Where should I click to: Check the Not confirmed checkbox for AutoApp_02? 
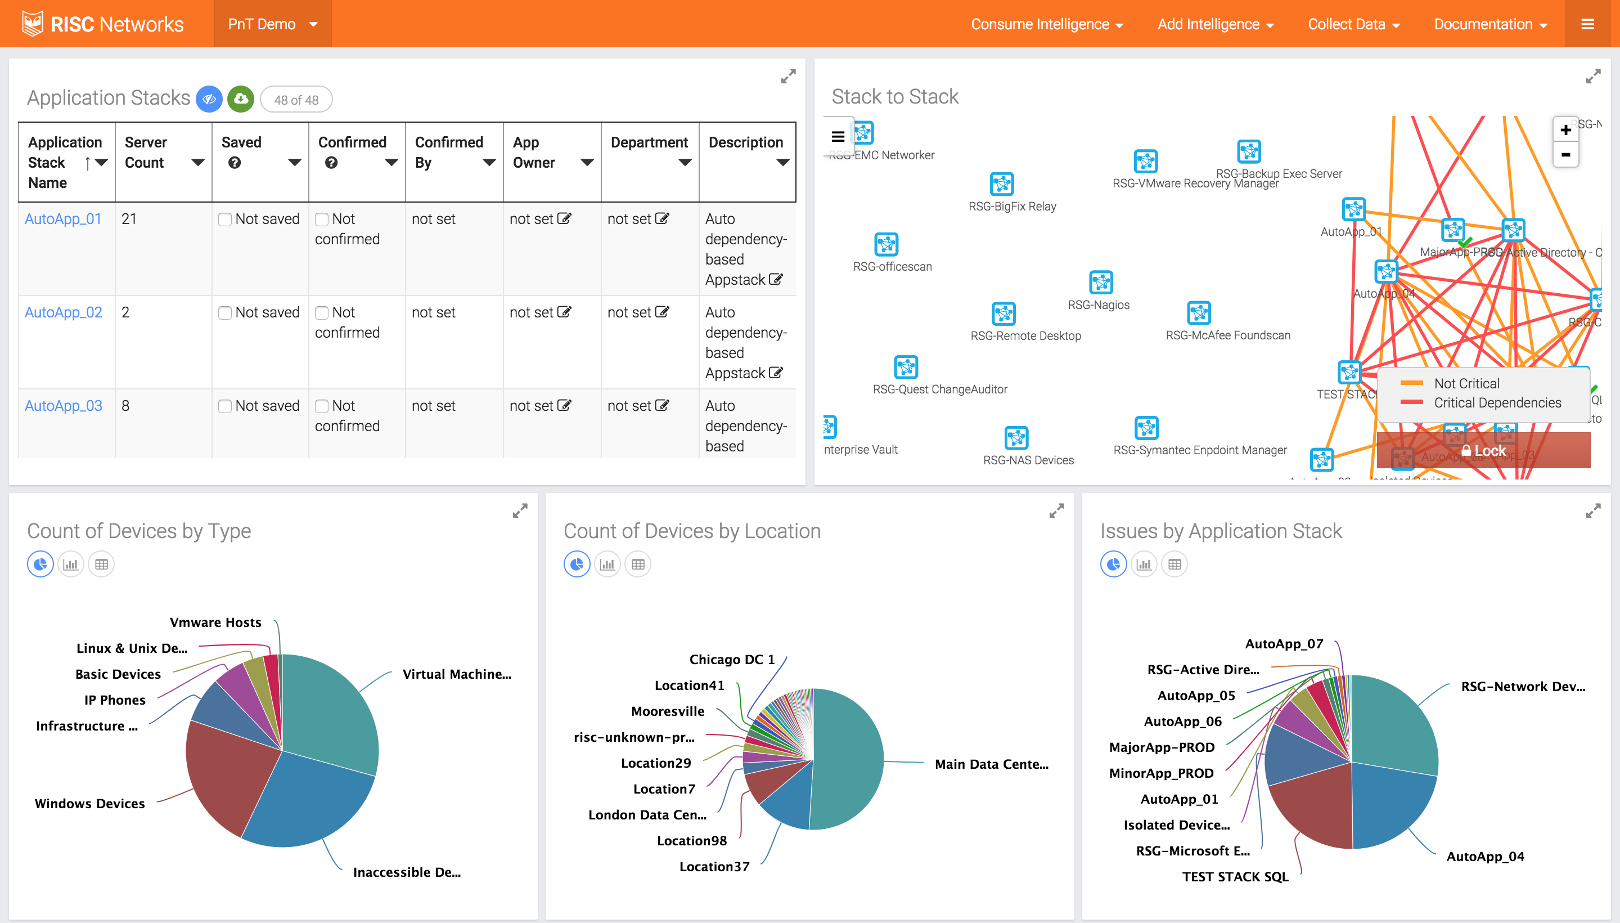pos(323,312)
